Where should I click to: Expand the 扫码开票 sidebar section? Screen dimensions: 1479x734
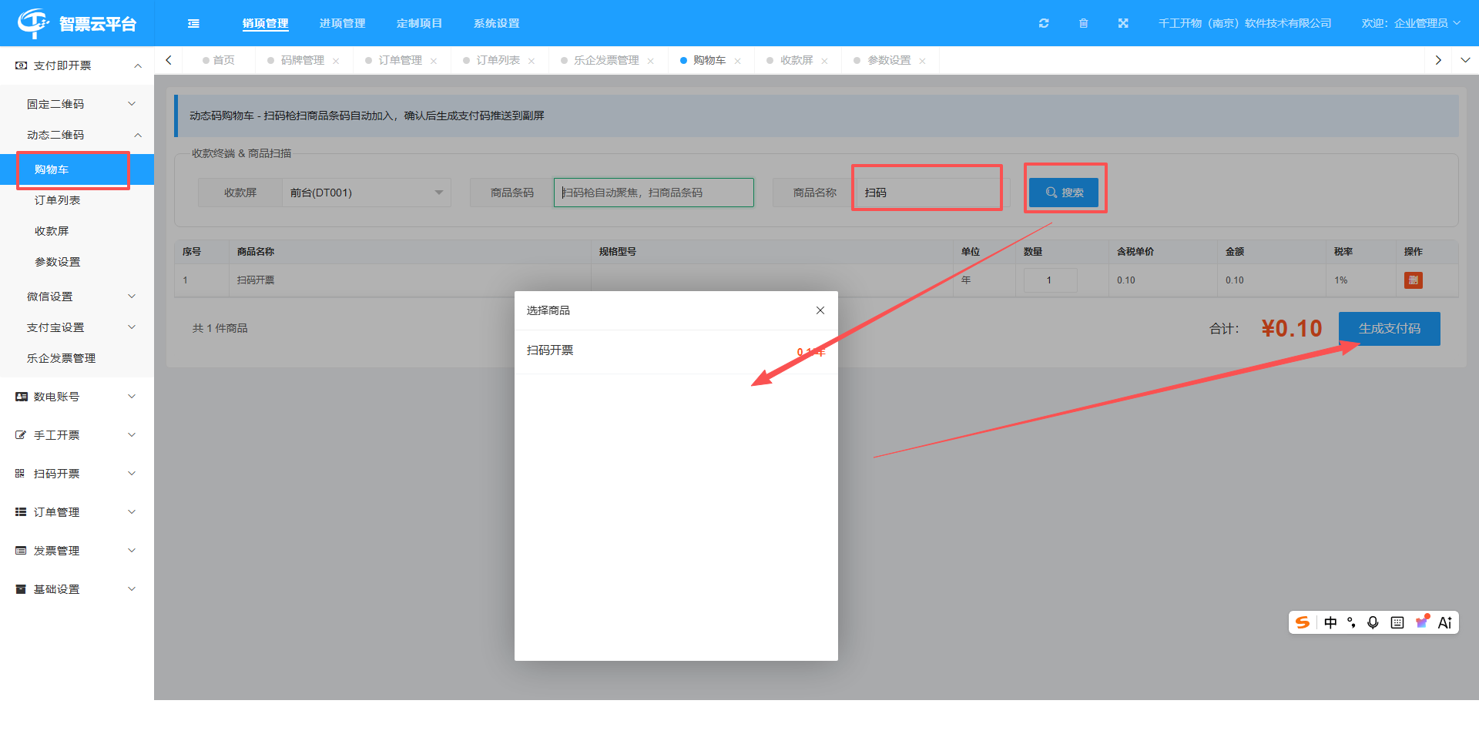pyautogui.click(x=77, y=474)
